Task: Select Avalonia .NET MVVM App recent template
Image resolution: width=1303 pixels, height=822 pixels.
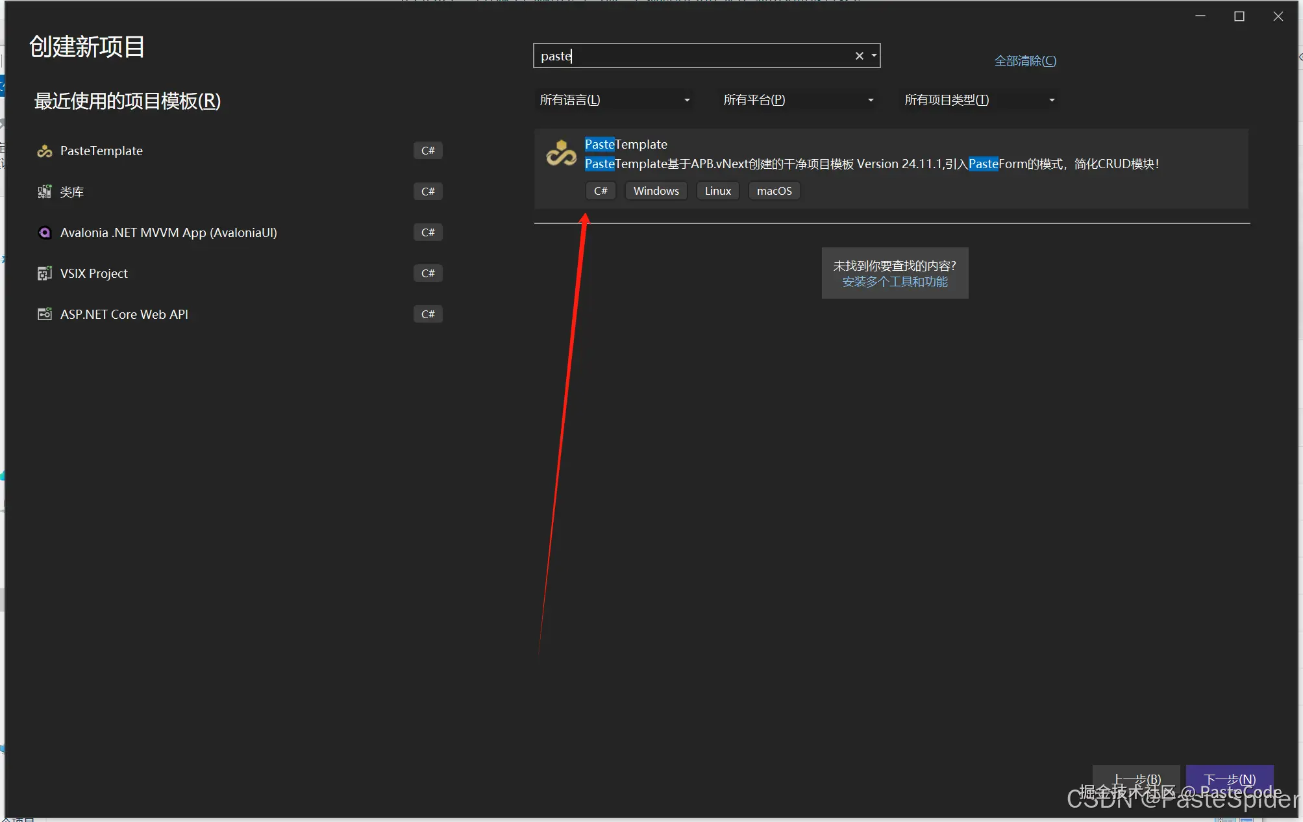Action: pyautogui.click(x=168, y=233)
